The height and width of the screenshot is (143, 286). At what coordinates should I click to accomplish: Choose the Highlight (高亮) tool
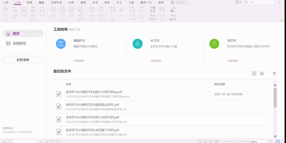[121, 12]
